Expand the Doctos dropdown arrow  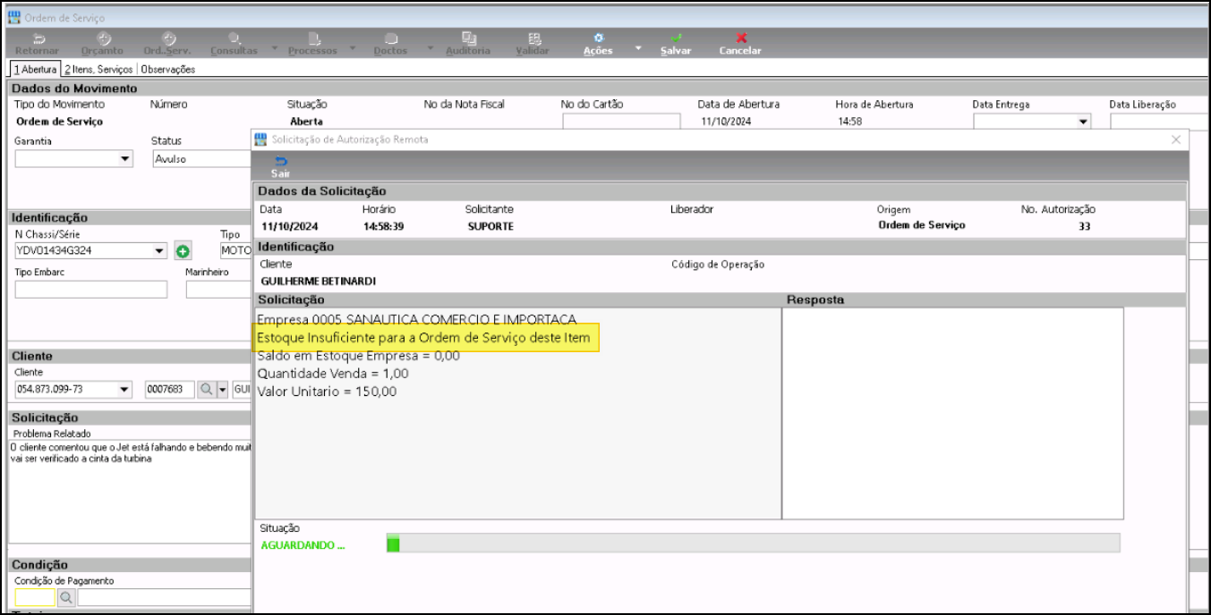tap(431, 48)
